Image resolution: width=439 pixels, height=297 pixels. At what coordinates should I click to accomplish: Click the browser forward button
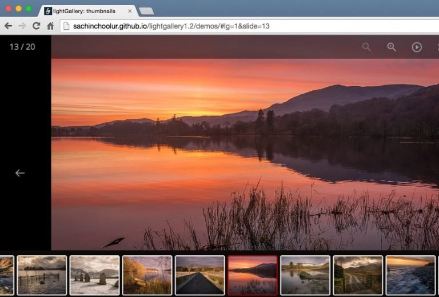(x=22, y=26)
